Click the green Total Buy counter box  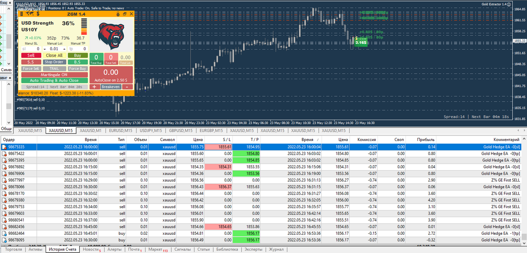96,59
